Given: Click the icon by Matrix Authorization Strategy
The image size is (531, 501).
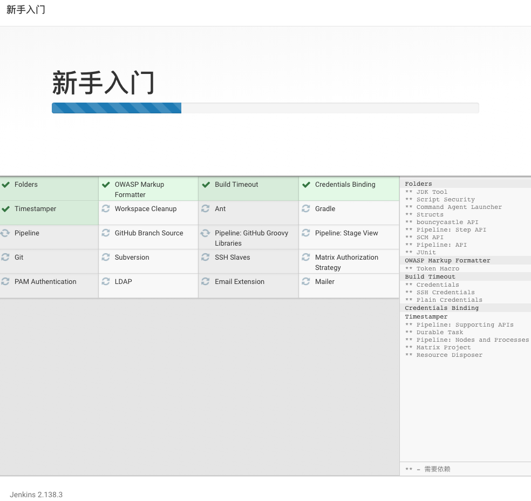Looking at the screenshot, I should point(306,257).
